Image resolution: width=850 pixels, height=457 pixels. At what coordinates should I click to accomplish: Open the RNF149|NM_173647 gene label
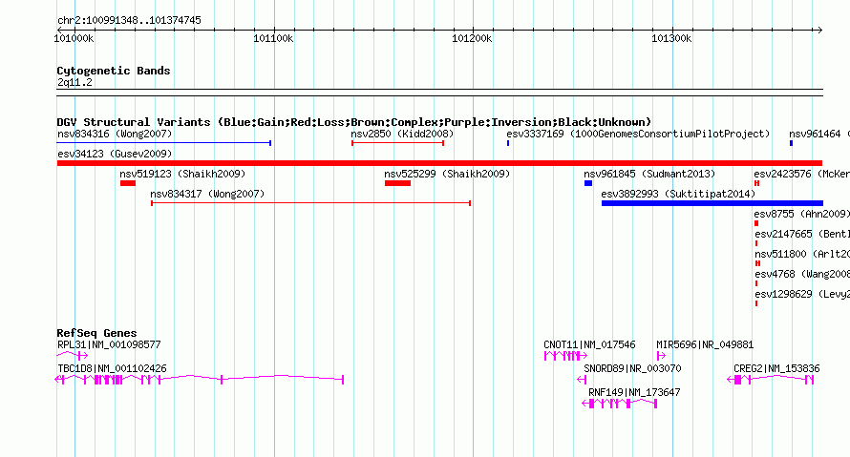[634, 392]
